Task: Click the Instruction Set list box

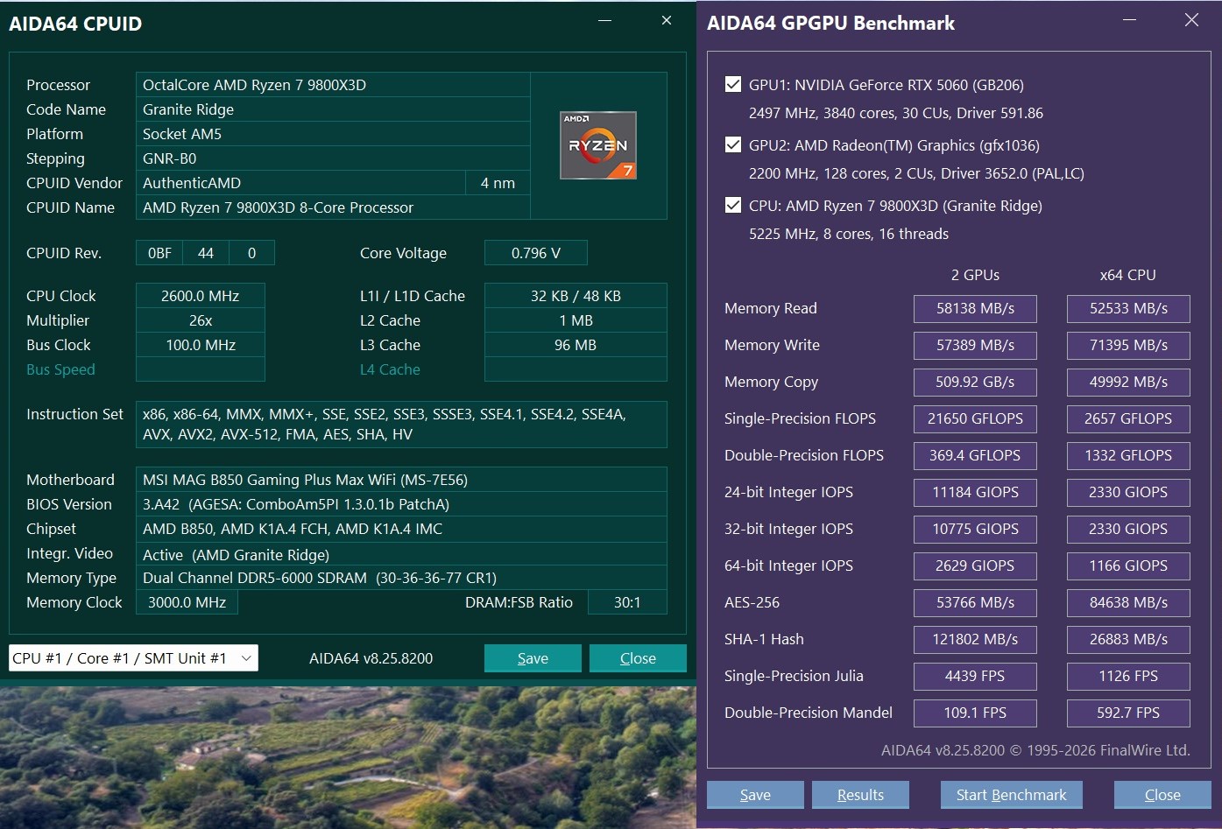Action: [x=401, y=425]
